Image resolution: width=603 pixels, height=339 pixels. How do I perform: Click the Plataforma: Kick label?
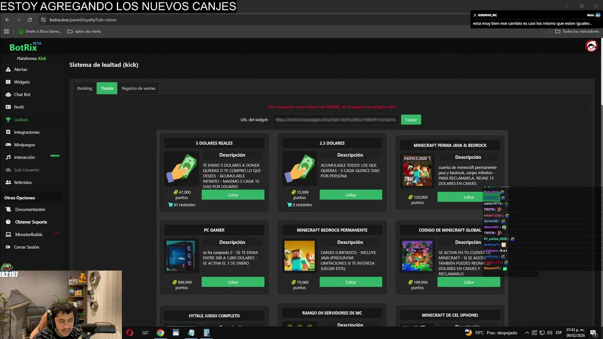(32, 58)
